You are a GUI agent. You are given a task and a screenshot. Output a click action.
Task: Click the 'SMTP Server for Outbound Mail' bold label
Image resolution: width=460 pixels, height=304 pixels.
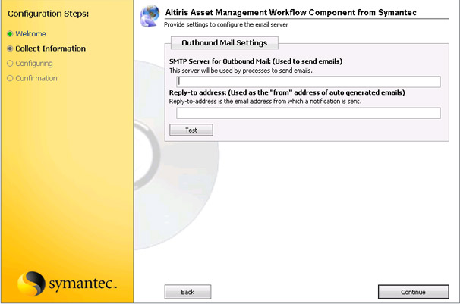point(256,61)
